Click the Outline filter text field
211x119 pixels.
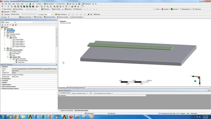pos(24,22)
